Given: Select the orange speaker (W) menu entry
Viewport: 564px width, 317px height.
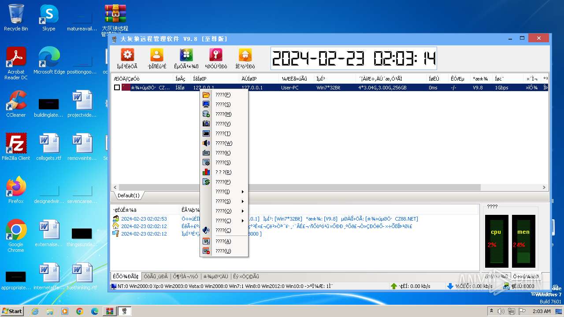Looking at the screenshot, I should click(224, 143).
